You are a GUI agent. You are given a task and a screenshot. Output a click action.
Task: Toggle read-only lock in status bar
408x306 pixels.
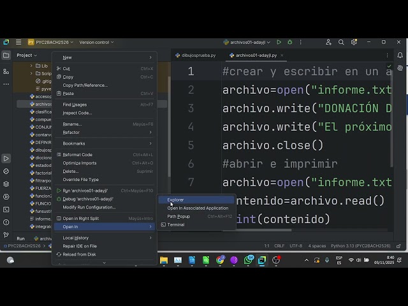[x=398, y=246]
